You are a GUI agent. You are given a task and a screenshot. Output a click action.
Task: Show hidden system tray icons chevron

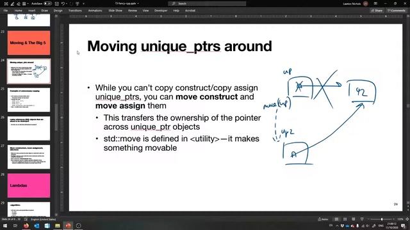pyautogui.click(x=337, y=226)
